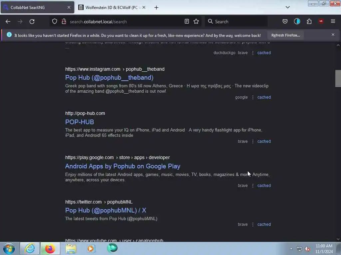The height and width of the screenshot is (255, 341).
Task: Dismiss the Firefox refresh notification bar
Action: tap(333, 35)
